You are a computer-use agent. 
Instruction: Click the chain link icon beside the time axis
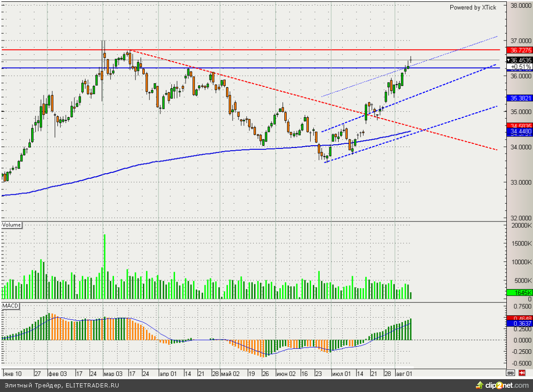click(x=510, y=373)
